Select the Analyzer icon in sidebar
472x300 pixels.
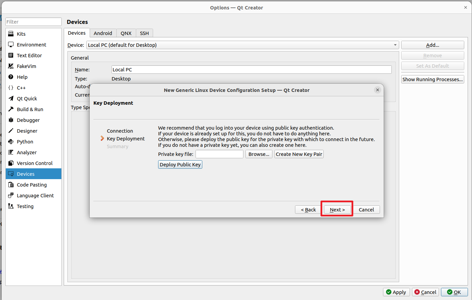(x=11, y=152)
